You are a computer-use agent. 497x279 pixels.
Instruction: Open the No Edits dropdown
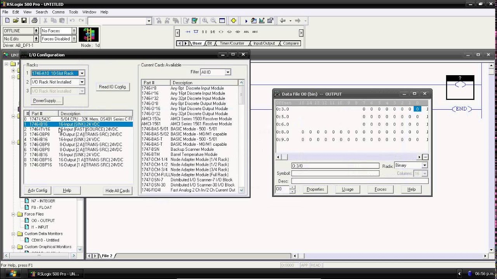36,39
